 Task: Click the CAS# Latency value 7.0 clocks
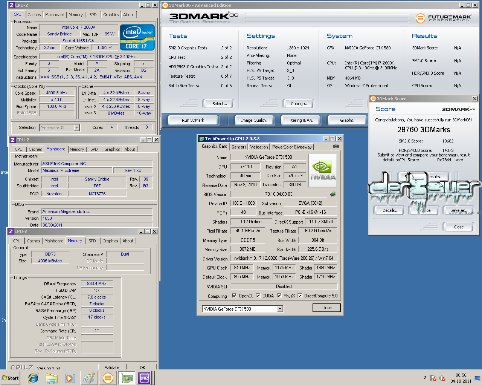[97, 297]
